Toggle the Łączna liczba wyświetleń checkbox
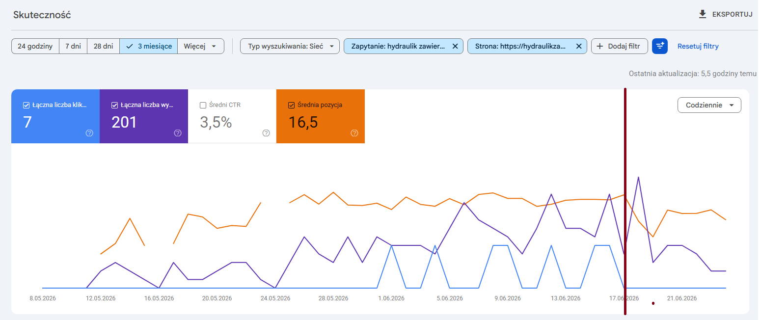The image size is (760, 320). [x=114, y=105]
